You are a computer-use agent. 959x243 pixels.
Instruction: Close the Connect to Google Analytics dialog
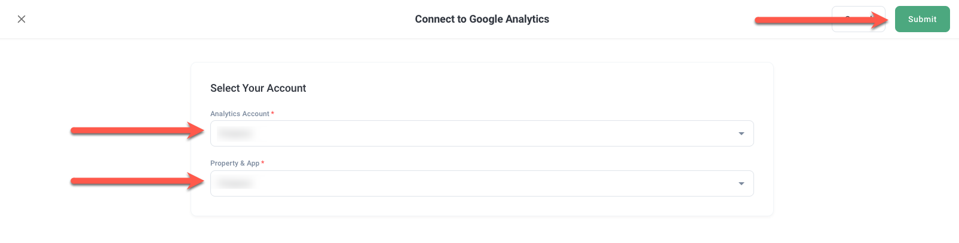tap(22, 19)
